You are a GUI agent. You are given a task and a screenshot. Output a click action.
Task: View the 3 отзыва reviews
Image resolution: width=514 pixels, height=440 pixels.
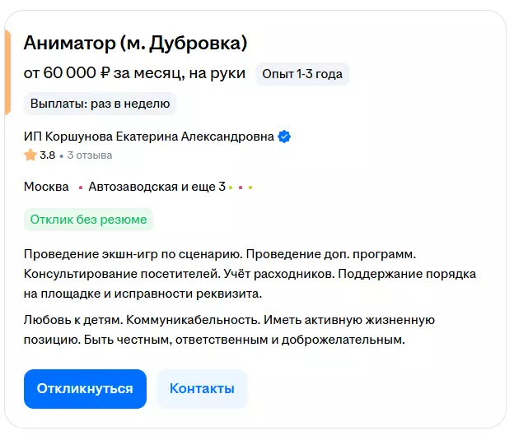coord(90,155)
